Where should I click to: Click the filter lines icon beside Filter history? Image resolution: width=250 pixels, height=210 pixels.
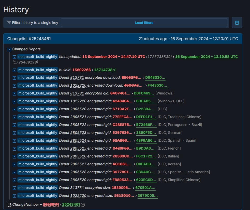point(9,22)
